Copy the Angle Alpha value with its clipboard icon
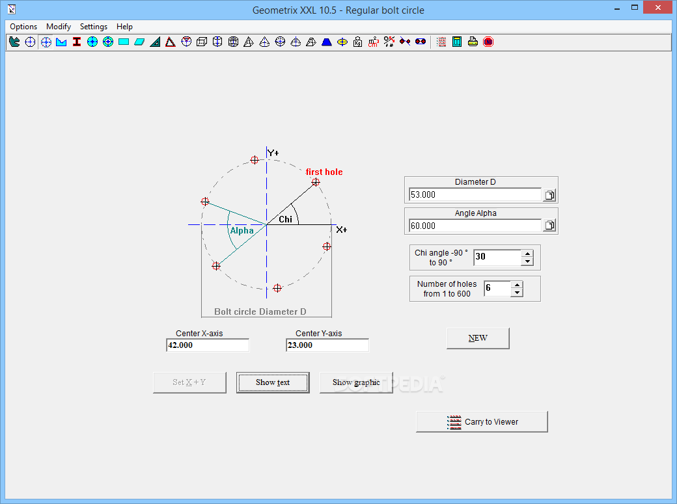 tap(549, 225)
